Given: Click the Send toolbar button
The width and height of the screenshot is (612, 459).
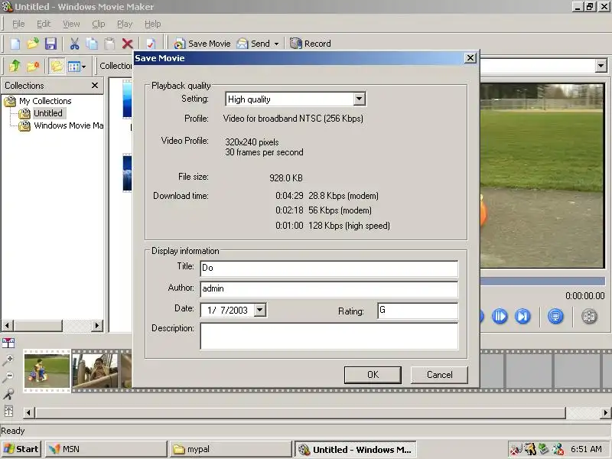Looking at the screenshot, I should (253, 44).
